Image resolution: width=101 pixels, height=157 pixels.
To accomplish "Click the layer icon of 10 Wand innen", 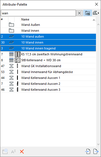I will [11, 42].
